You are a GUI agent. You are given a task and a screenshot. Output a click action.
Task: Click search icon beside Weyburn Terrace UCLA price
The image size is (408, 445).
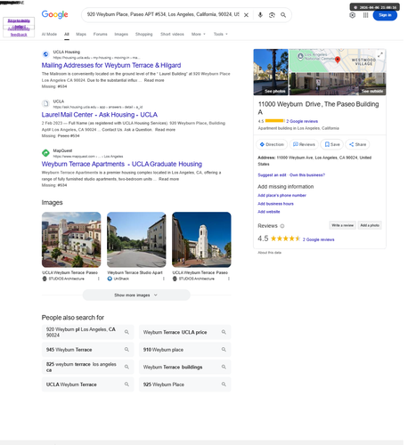[224, 332]
